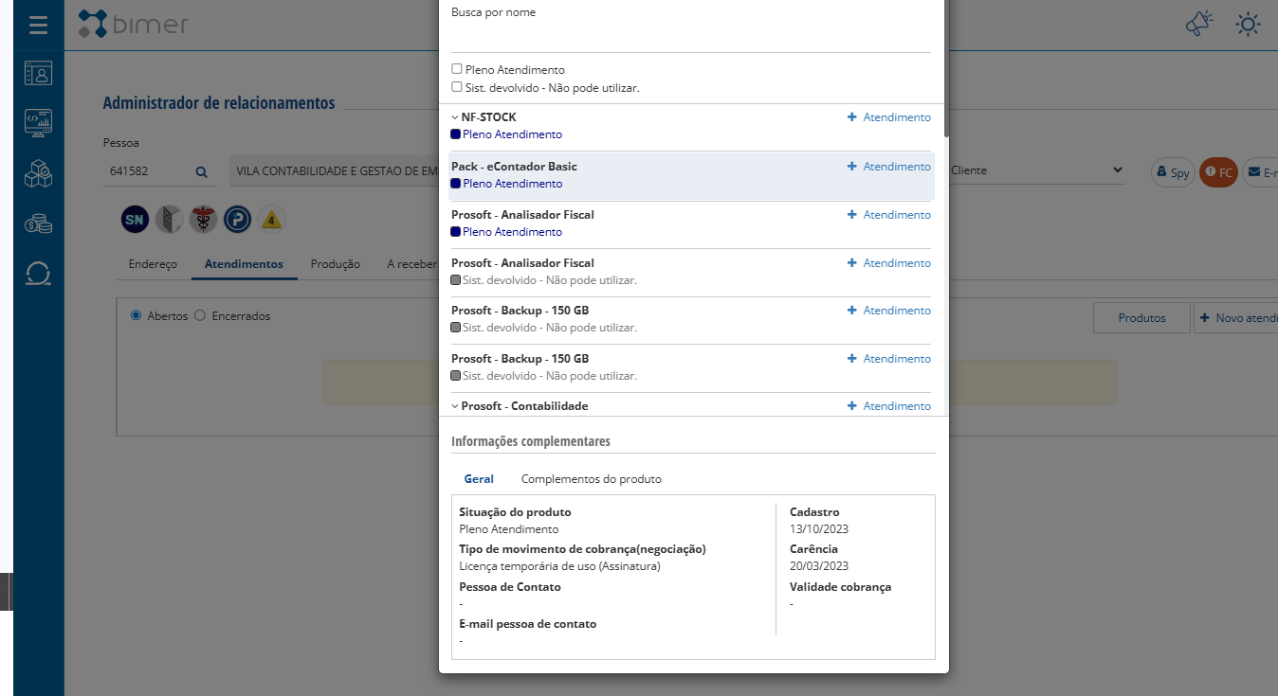Open the coins financial sidebar icon
Image resolution: width=1278 pixels, height=696 pixels.
point(38,223)
